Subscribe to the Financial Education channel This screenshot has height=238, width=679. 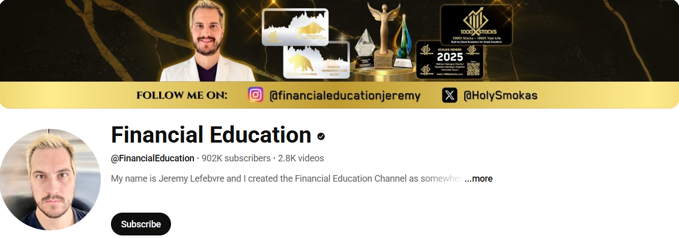(141, 224)
